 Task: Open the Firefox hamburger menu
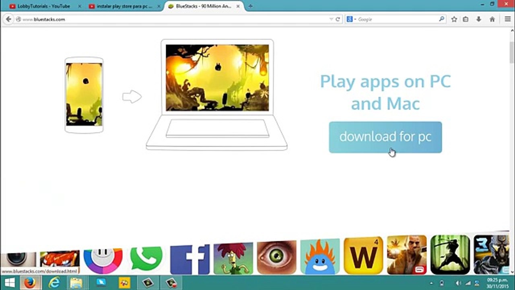(507, 19)
